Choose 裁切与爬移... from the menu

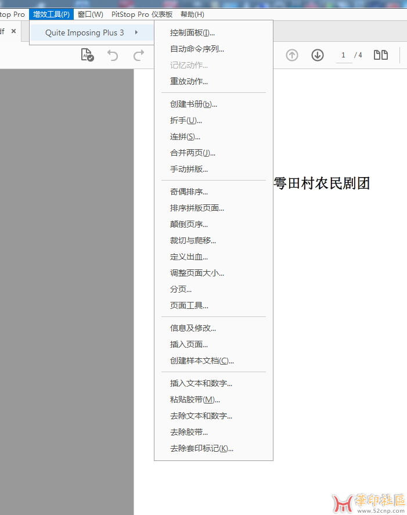pos(193,240)
